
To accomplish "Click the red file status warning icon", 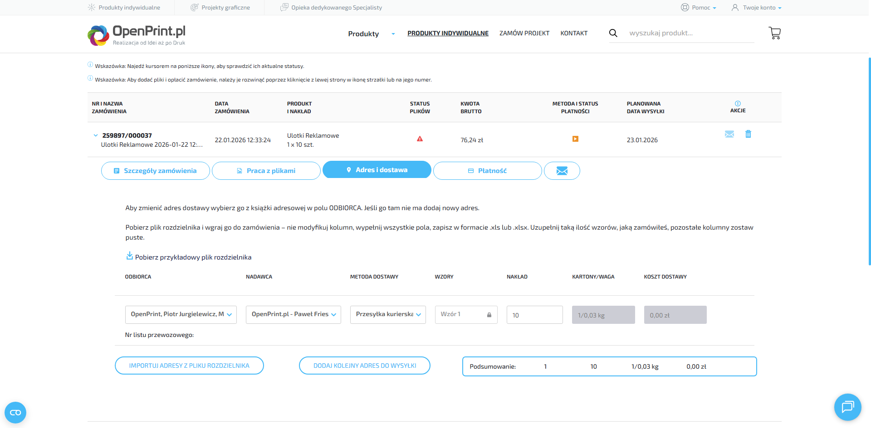I will click(420, 139).
